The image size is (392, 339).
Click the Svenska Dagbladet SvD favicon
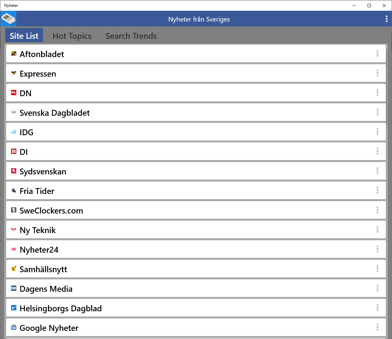[14, 112]
